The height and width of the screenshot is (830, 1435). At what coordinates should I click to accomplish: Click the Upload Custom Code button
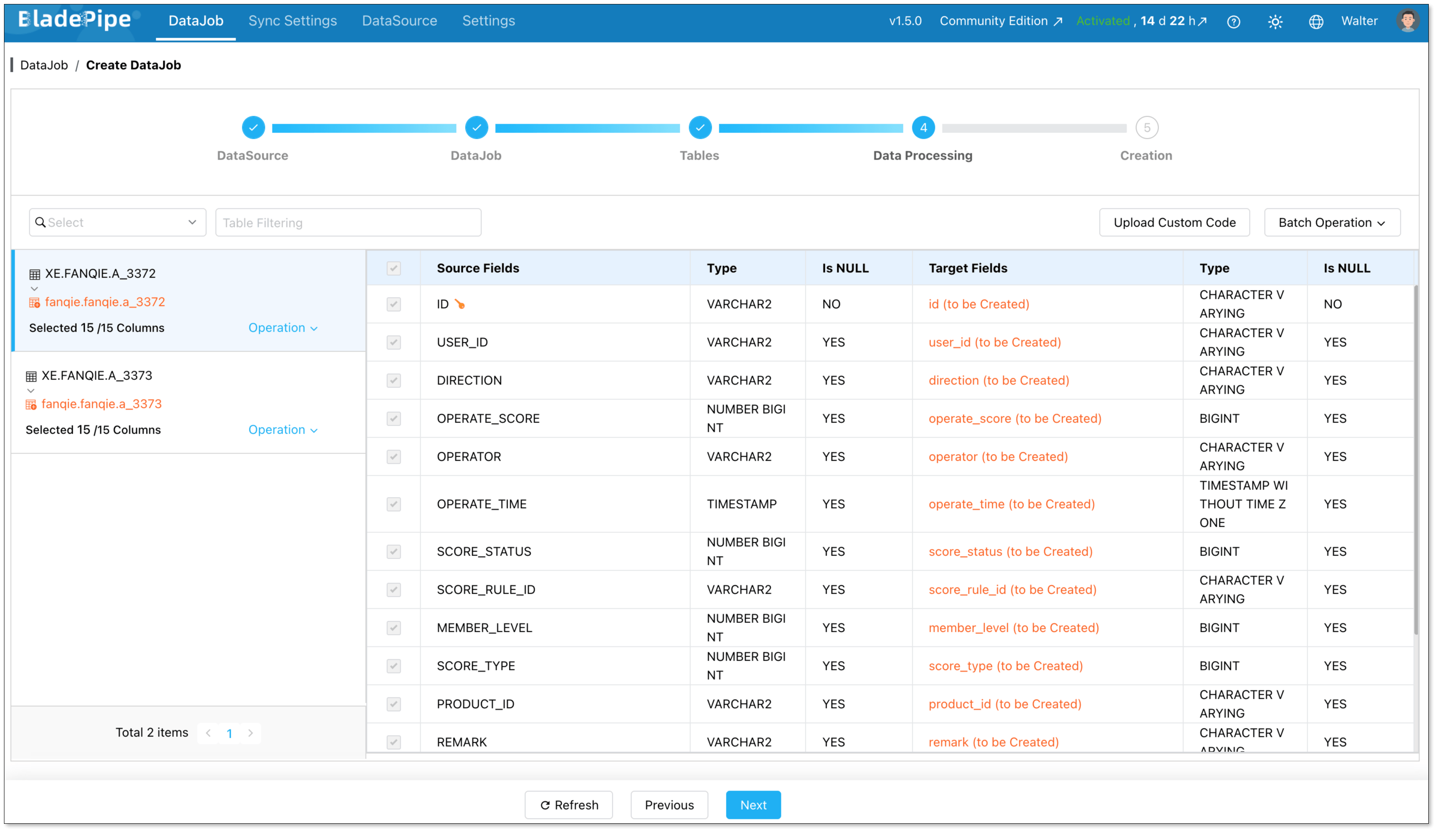pos(1174,223)
